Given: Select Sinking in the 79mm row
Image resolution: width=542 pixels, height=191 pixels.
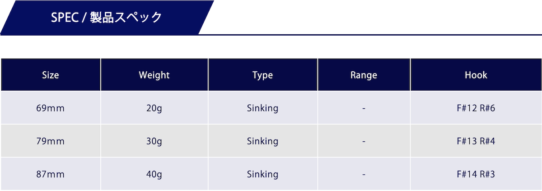Looking at the screenshot, I should [262, 141].
